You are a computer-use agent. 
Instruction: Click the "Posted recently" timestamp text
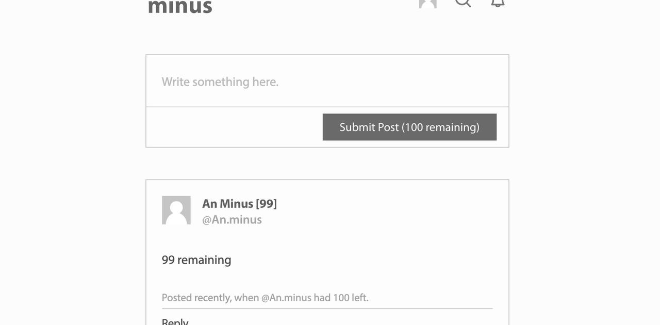pyautogui.click(x=196, y=298)
